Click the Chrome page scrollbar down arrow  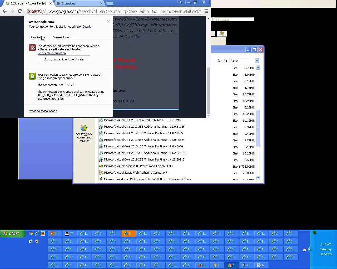point(208,116)
